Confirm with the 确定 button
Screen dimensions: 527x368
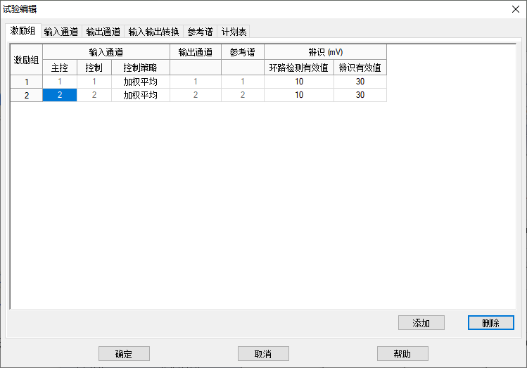[123, 354]
